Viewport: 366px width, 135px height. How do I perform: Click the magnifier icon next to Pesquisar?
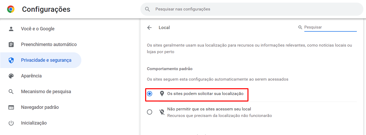coord(300,27)
